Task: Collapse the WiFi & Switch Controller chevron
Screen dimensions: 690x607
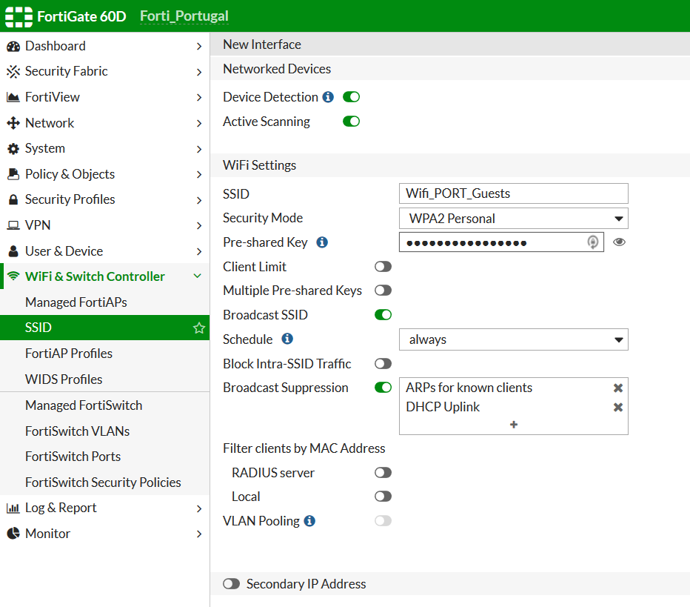Action: [198, 276]
